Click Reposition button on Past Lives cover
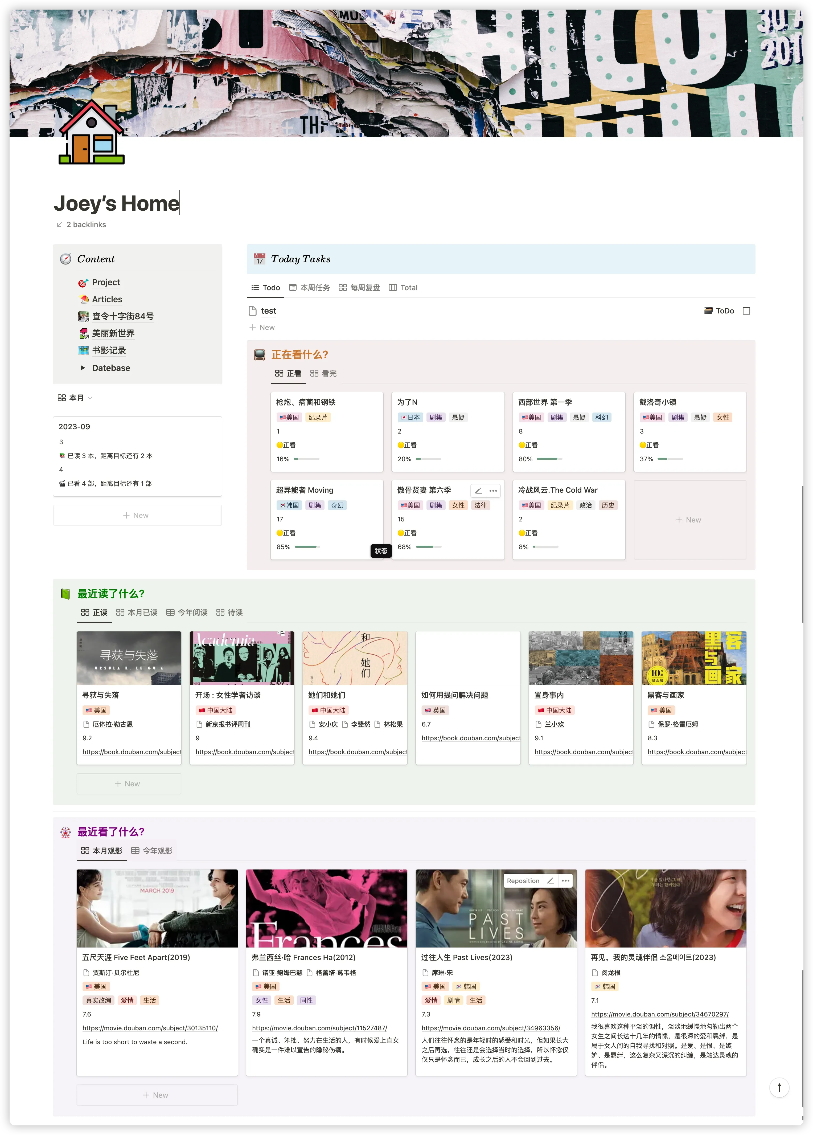Image resolution: width=813 pixels, height=1135 pixels. [x=523, y=880]
